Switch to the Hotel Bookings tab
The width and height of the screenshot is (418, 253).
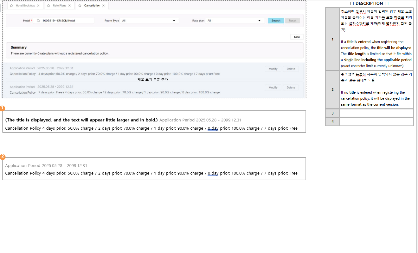coord(25,6)
